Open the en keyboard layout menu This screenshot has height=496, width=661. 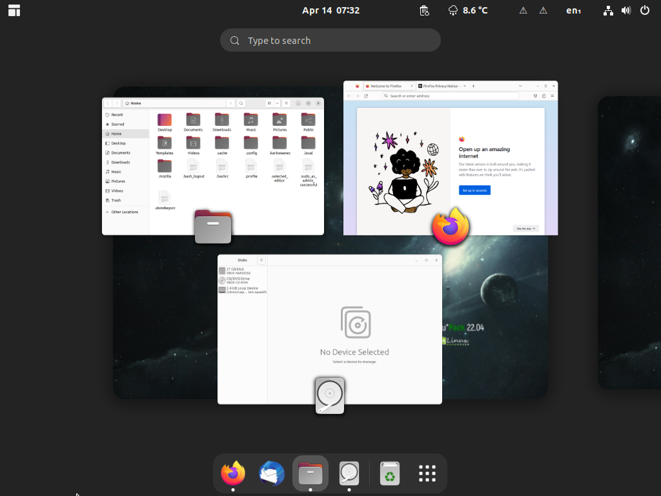573,10
